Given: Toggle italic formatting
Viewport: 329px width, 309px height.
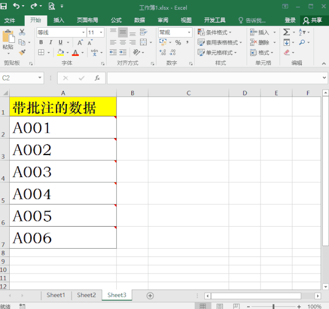Looking at the screenshot, I should (50, 42).
